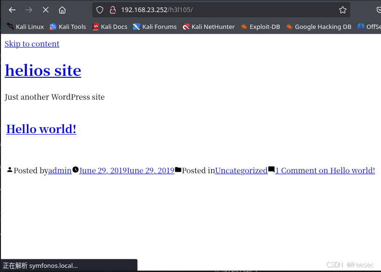Focus the address bar showing 192.168.23.252/h3l105/
The image size is (381, 272).
click(221, 10)
